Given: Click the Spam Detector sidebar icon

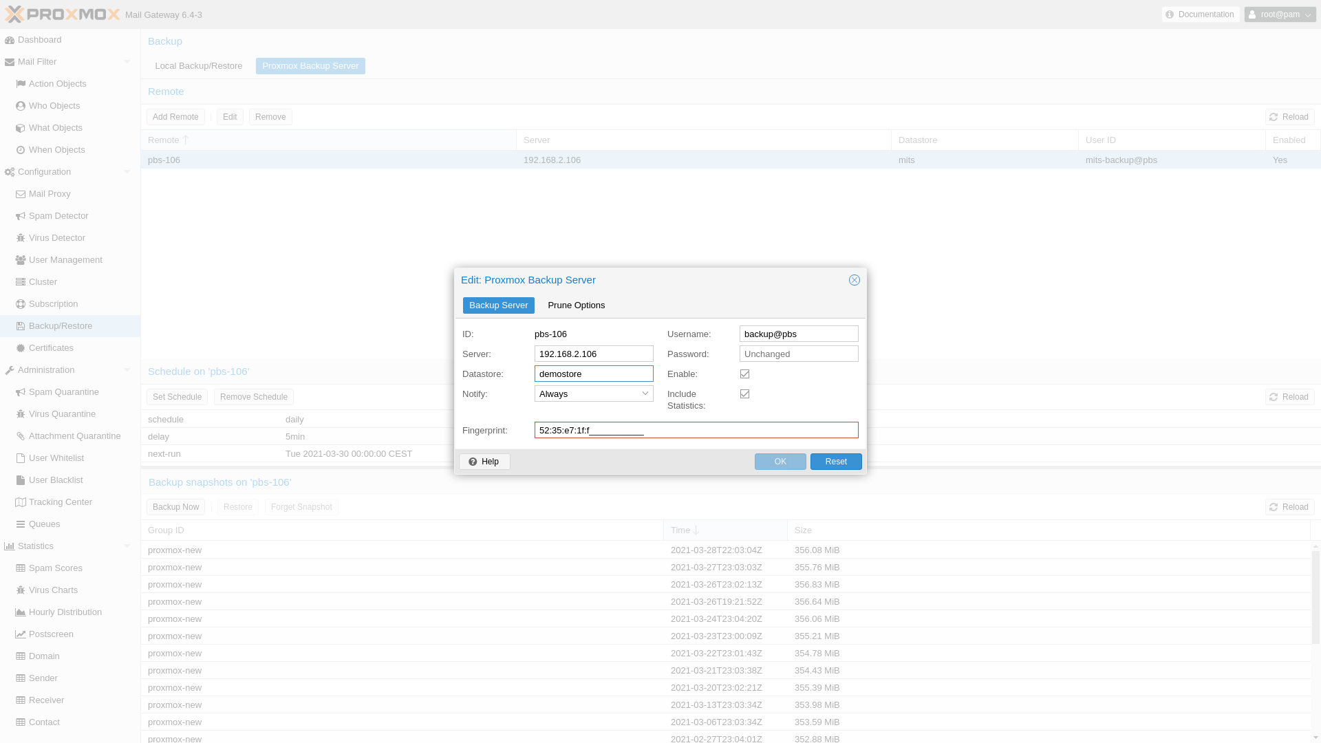Looking at the screenshot, I should pyautogui.click(x=21, y=216).
